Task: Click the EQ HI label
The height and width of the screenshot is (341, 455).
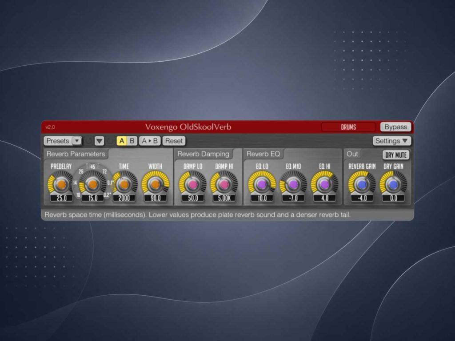Action: (x=325, y=167)
